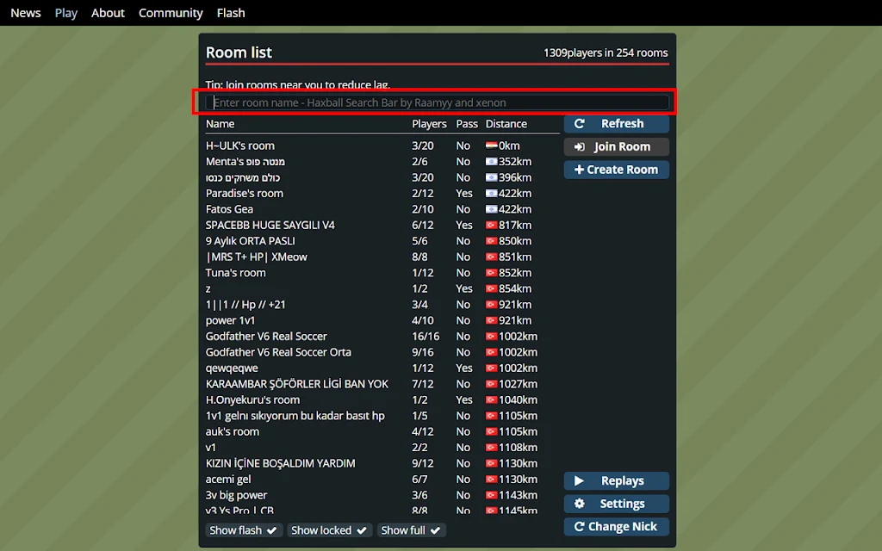Screen dimensions: 882x551
Task: Click the Name column header
Action: pos(220,124)
